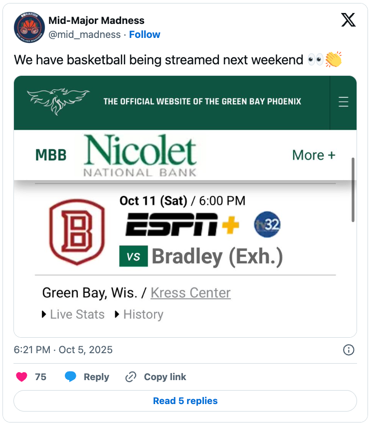The height and width of the screenshot is (428, 373).
Task: Open the hamburger menu in green header
Action: pos(344,102)
